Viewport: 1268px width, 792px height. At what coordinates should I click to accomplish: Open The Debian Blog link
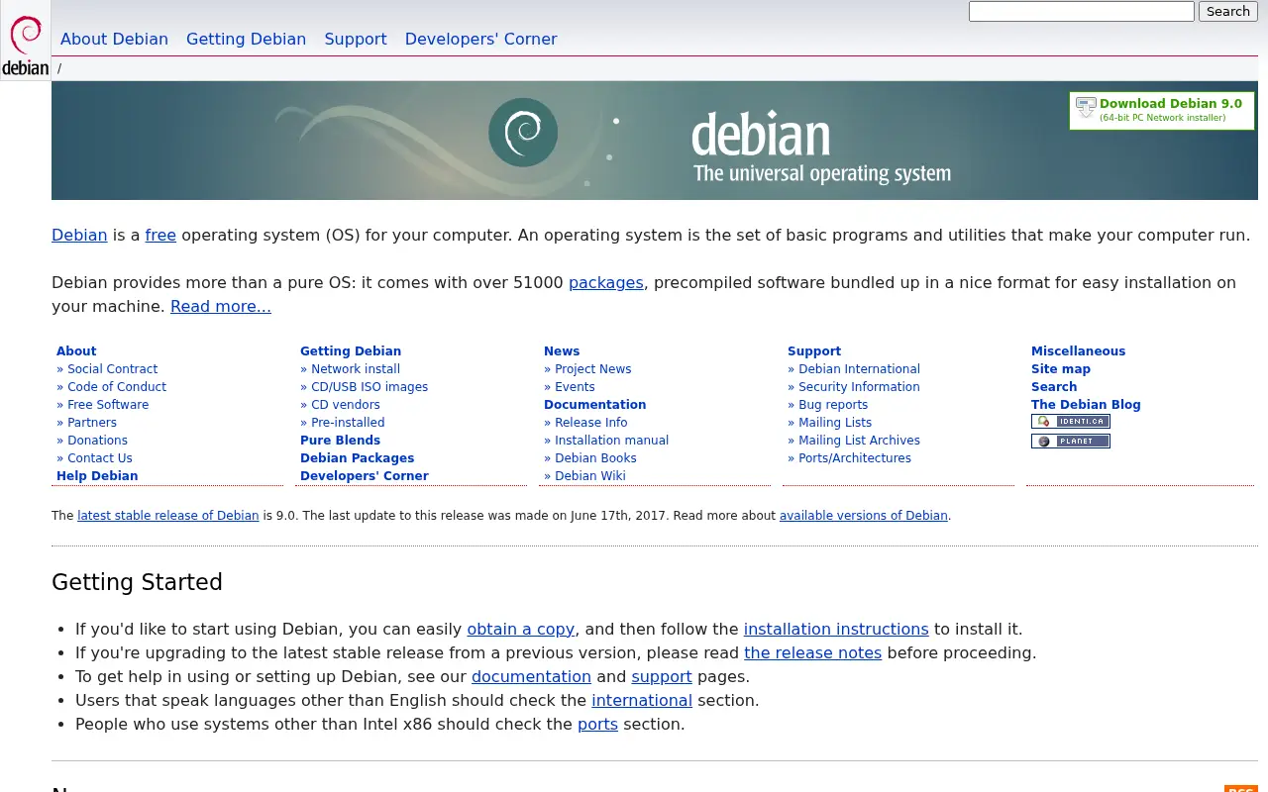click(1086, 405)
